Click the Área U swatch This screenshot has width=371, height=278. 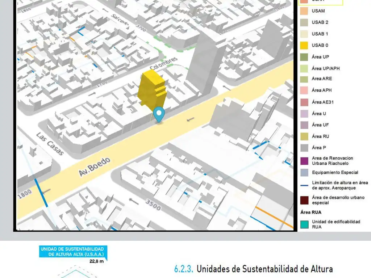(304, 113)
